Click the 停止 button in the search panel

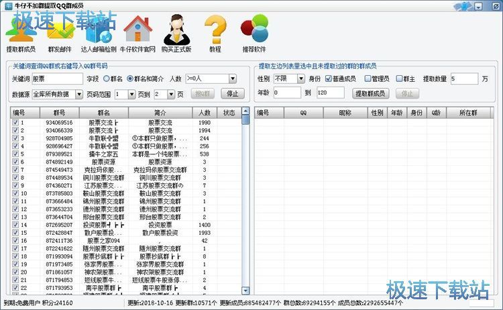click(233, 94)
